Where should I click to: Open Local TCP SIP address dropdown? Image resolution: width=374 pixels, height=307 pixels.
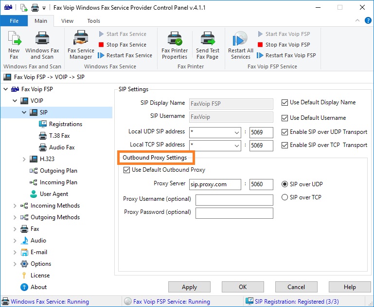237,146
